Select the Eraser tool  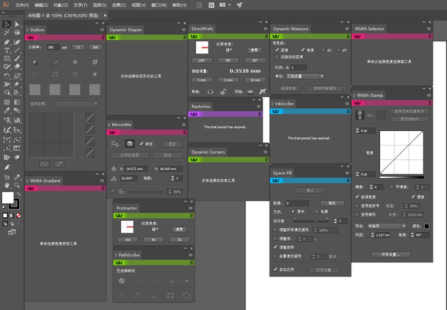(x=17, y=66)
